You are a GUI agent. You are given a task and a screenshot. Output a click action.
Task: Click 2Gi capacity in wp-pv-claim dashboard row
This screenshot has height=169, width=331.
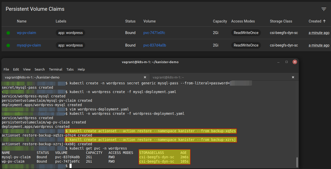pos(216,33)
